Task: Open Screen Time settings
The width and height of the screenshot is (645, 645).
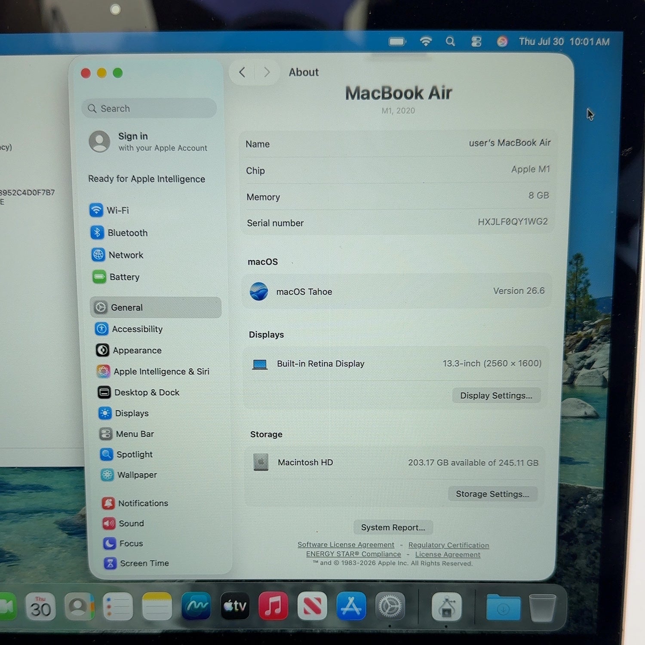Action: tap(137, 563)
